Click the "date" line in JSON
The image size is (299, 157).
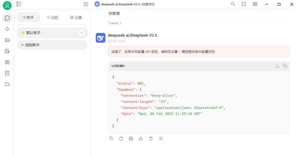(161, 114)
